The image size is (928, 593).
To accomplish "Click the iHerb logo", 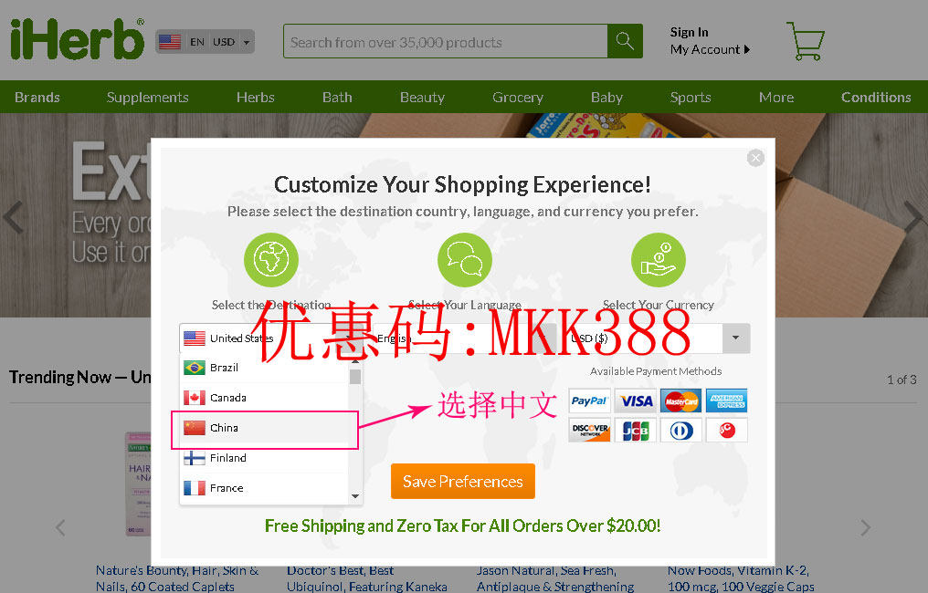I will pyautogui.click(x=78, y=39).
